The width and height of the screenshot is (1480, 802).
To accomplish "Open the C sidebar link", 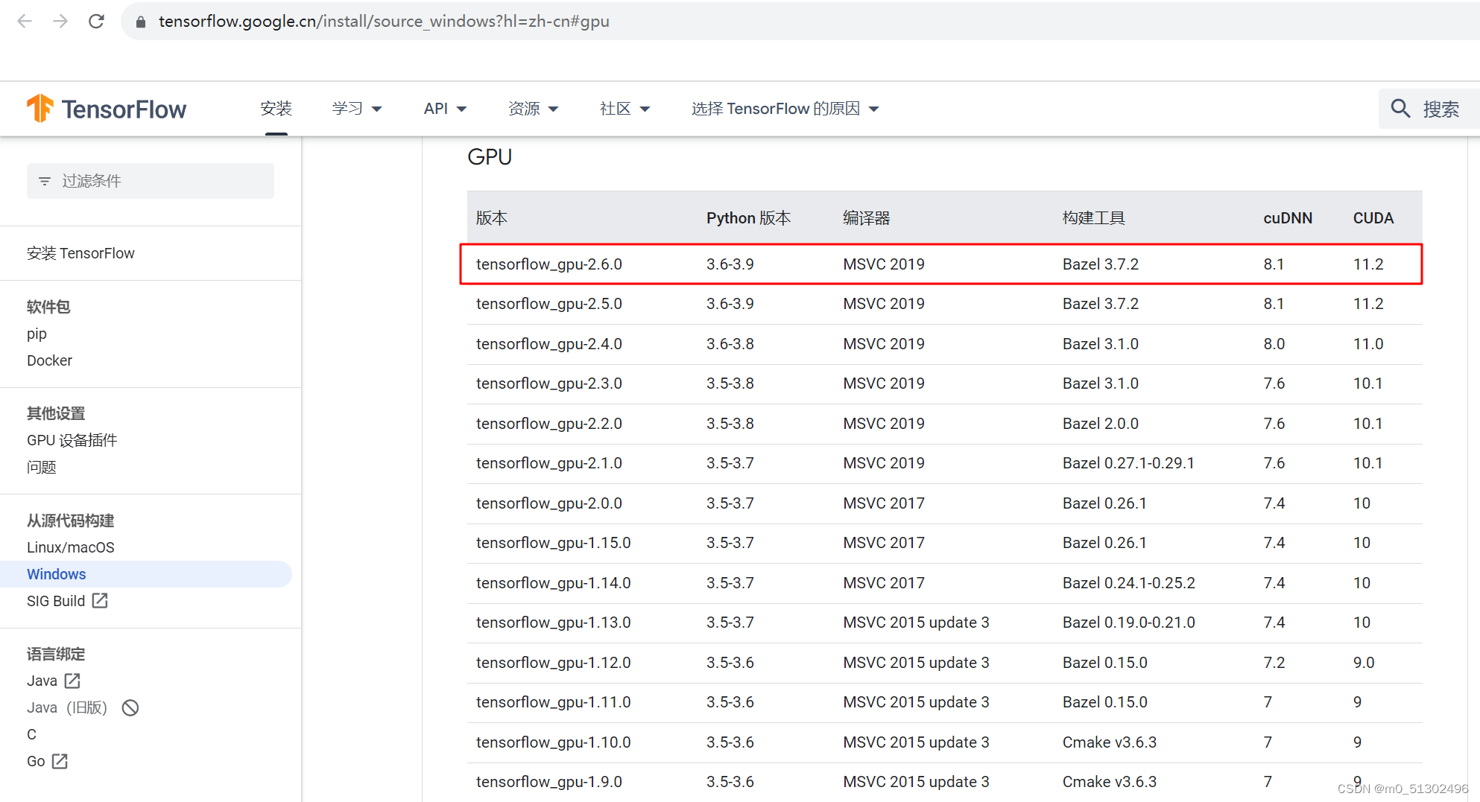I will coord(31,734).
